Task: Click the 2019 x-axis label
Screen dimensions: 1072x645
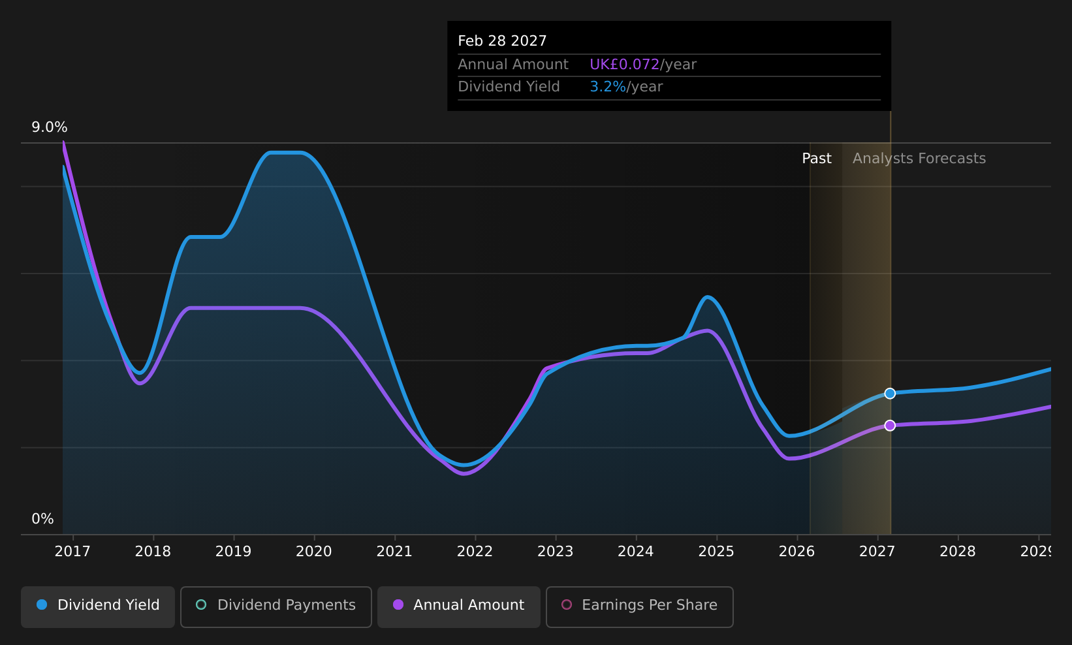Action: click(234, 552)
